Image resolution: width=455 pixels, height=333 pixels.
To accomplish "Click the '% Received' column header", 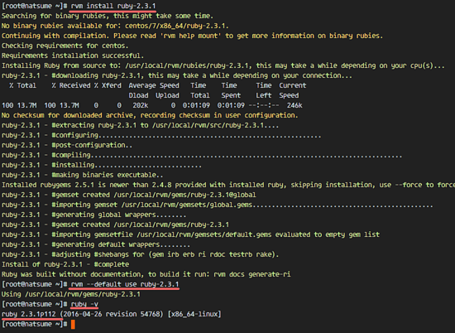I will pyautogui.click(x=71, y=85).
